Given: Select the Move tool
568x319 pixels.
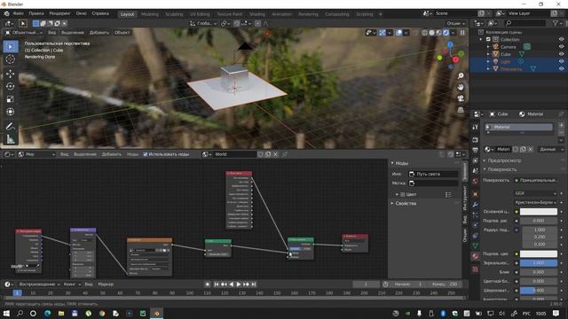Looking at the screenshot, I should point(11,74).
